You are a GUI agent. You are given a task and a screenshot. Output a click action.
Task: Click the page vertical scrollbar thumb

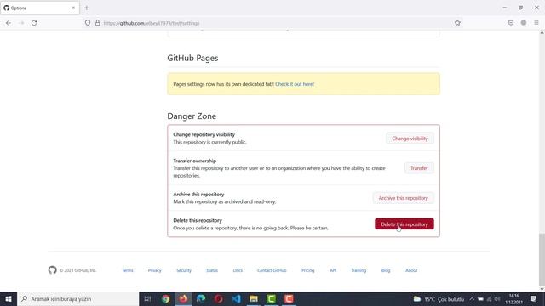(x=542, y=259)
